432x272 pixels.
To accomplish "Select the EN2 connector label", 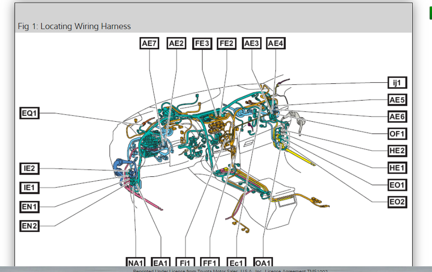I will pos(30,226).
